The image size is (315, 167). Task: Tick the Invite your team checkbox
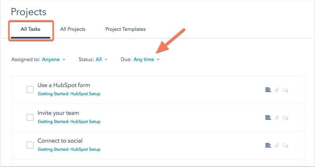click(x=30, y=118)
